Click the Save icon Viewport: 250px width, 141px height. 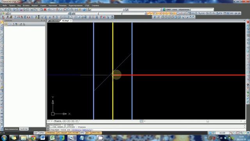pos(9,9)
